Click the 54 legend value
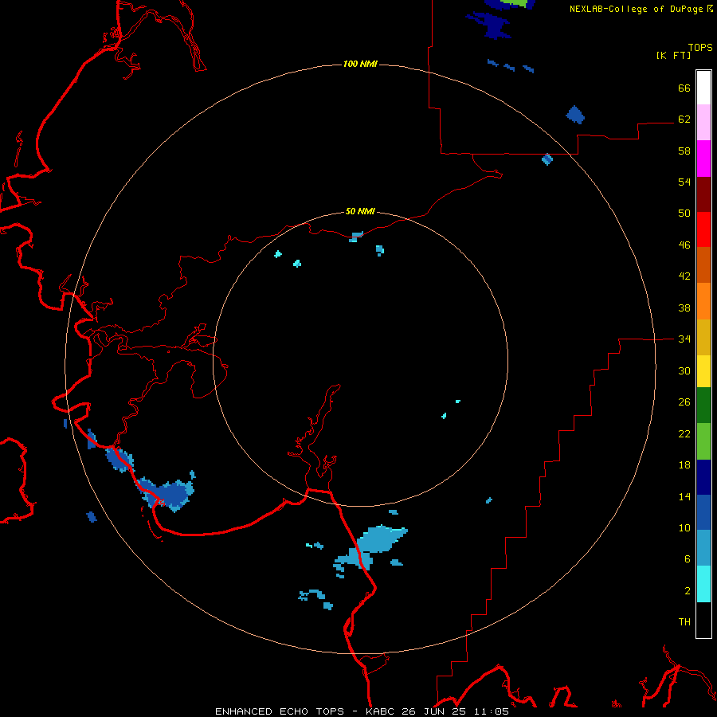The image size is (717, 717). click(x=684, y=182)
